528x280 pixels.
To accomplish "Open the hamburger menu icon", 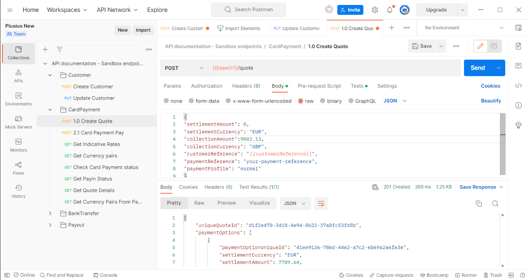I will click(10, 10).
